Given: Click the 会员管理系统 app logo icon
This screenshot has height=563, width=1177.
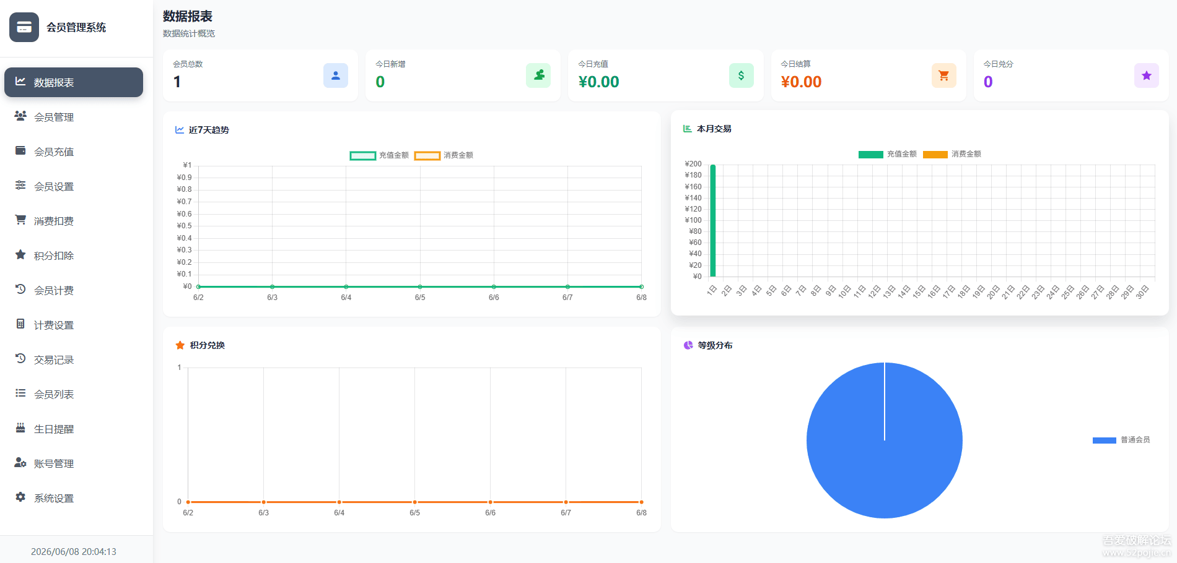Looking at the screenshot, I should pyautogui.click(x=24, y=27).
